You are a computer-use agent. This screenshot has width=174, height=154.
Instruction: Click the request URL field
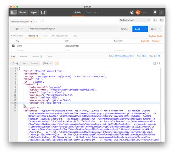[73, 29]
